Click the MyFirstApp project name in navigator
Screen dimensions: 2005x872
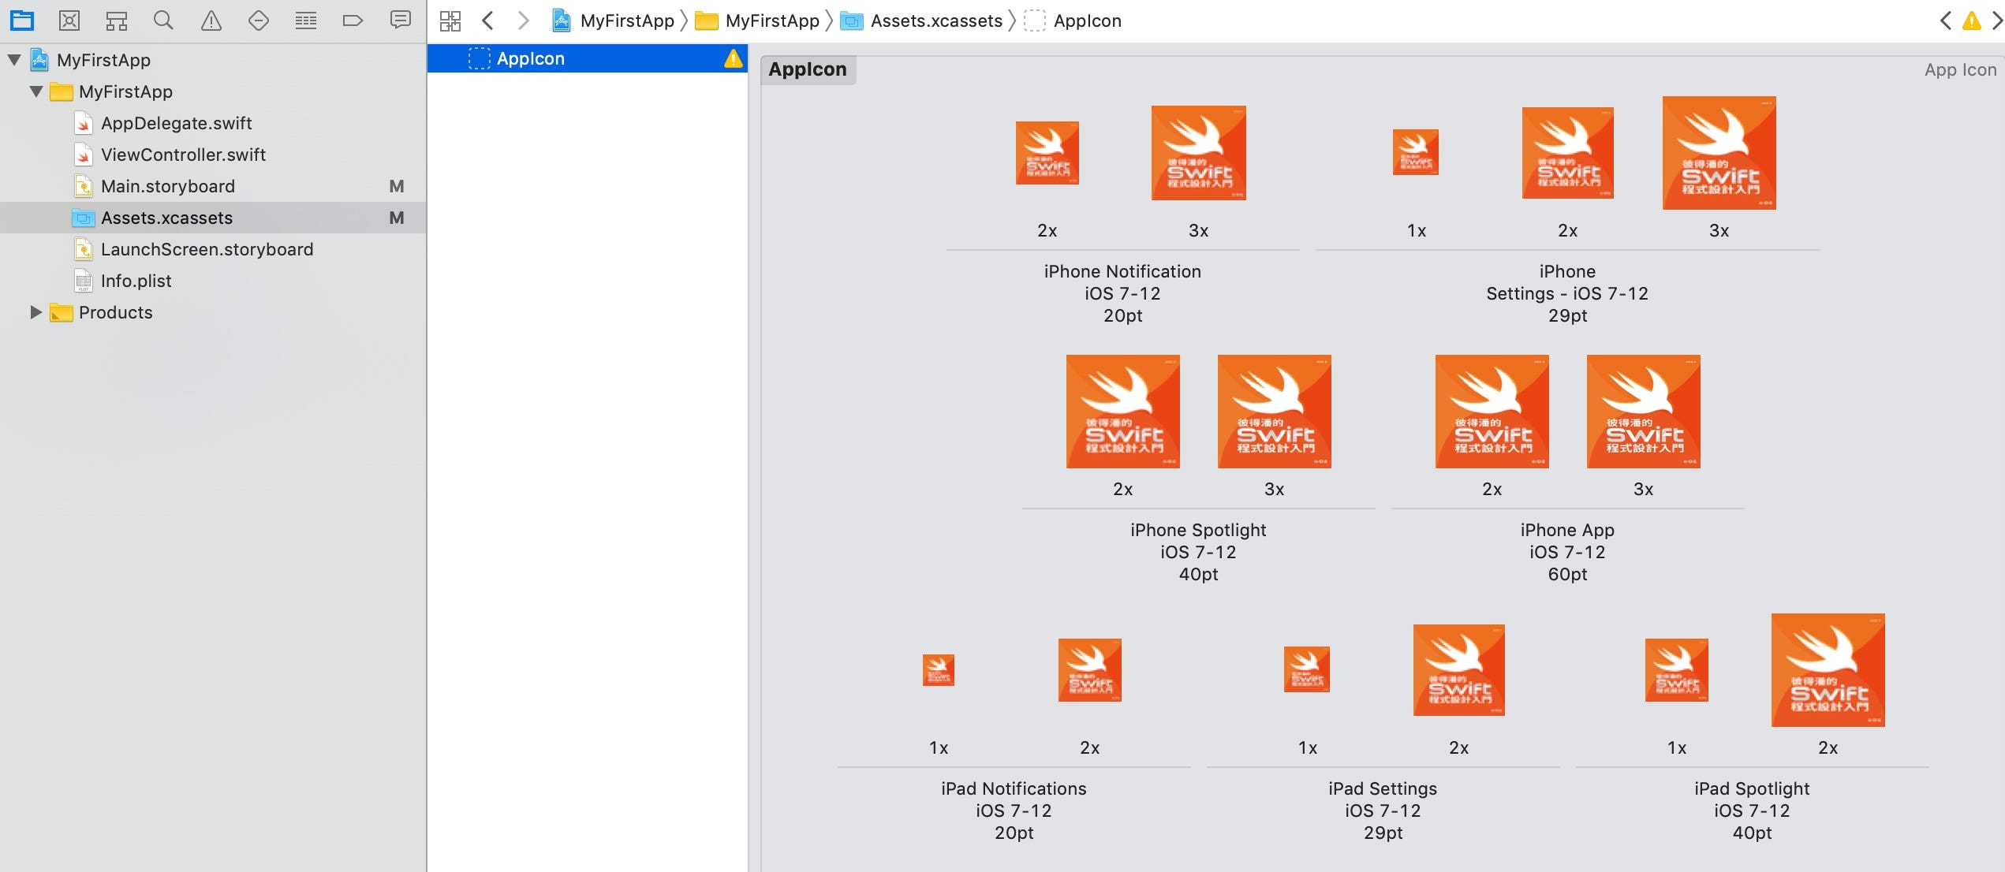(x=103, y=60)
